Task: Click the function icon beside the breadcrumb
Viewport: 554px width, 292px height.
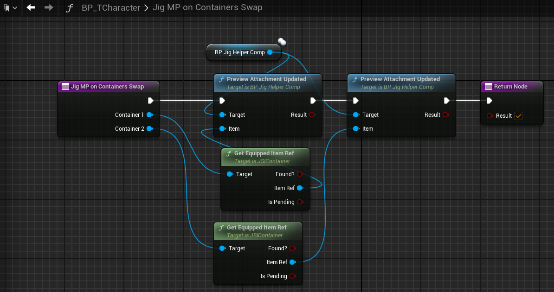Action: [70, 8]
